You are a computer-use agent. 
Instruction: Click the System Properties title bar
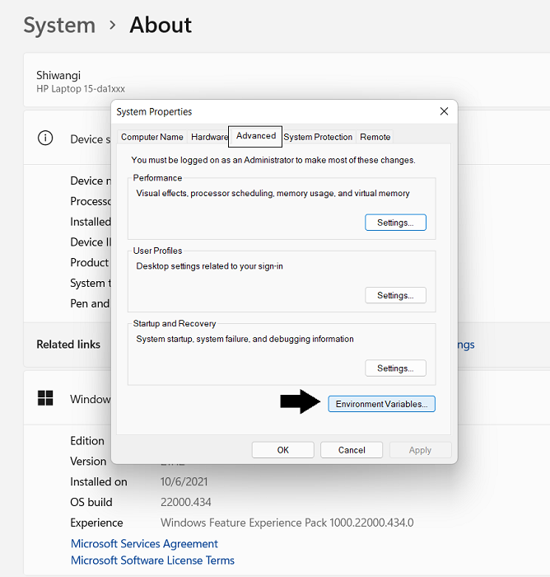(x=272, y=111)
